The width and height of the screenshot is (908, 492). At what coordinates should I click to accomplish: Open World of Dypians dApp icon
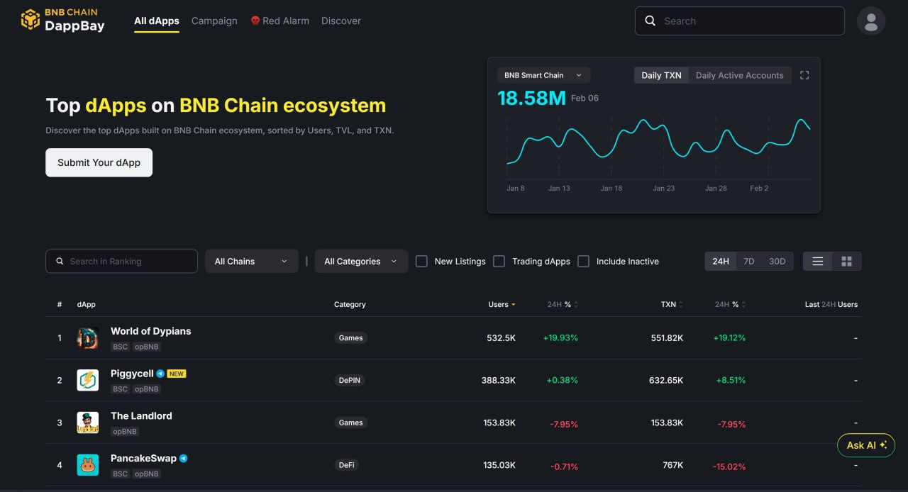88,338
